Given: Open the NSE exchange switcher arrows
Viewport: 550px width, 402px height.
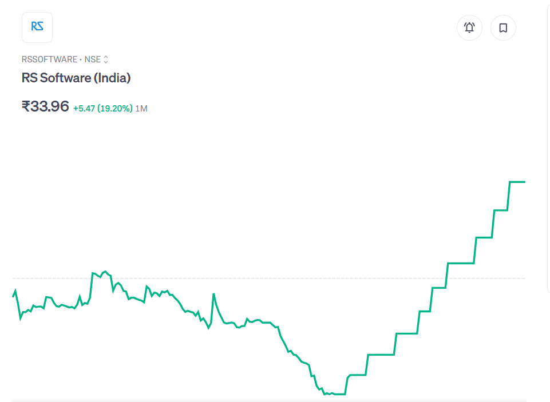Looking at the screenshot, I should click(106, 59).
